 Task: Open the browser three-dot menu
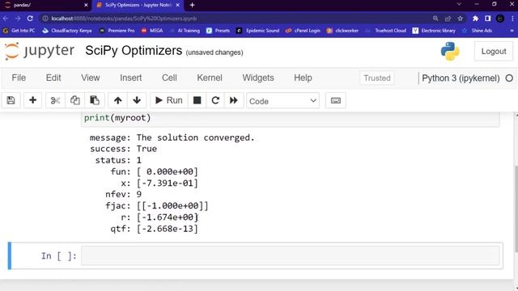512,19
